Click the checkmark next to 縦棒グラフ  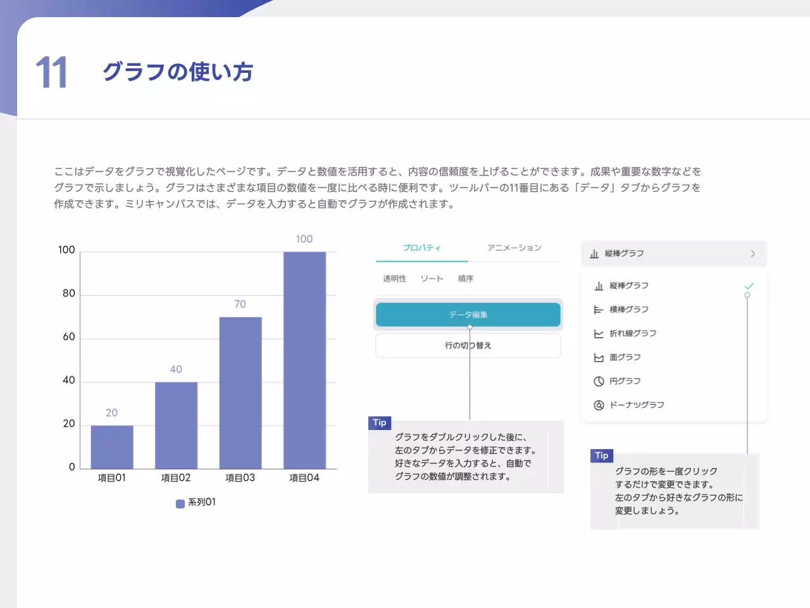749,286
